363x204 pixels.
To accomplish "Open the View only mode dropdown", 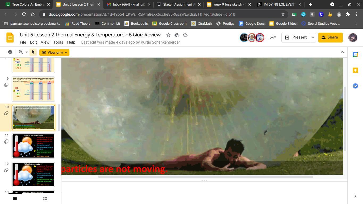I will point(54,52).
